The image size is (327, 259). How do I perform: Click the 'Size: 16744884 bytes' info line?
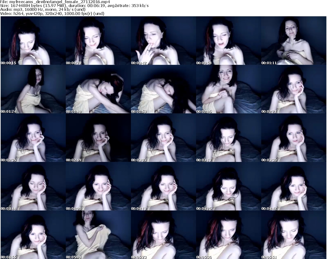74,6
